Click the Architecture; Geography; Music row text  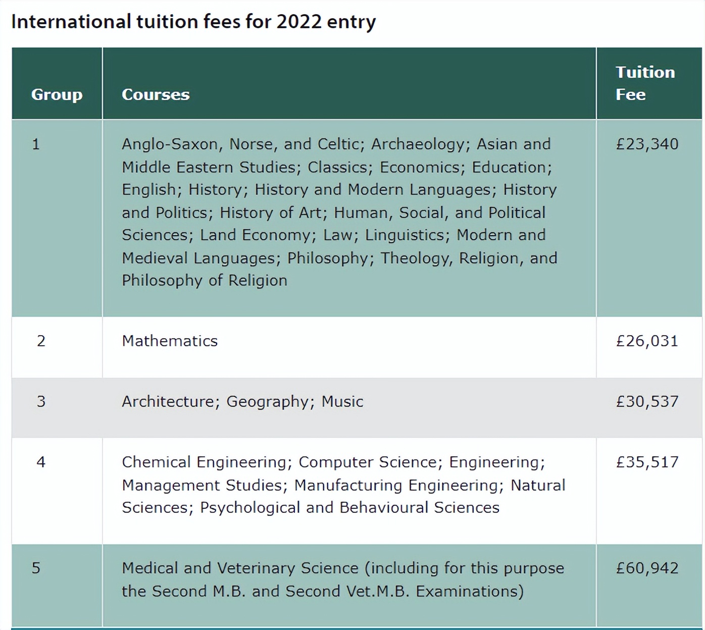tap(242, 402)
